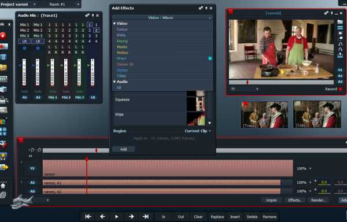The width and height of the screenshot is (347, 222).
Task: Select the Masks effects category
Action: click(x=122, y=47)
